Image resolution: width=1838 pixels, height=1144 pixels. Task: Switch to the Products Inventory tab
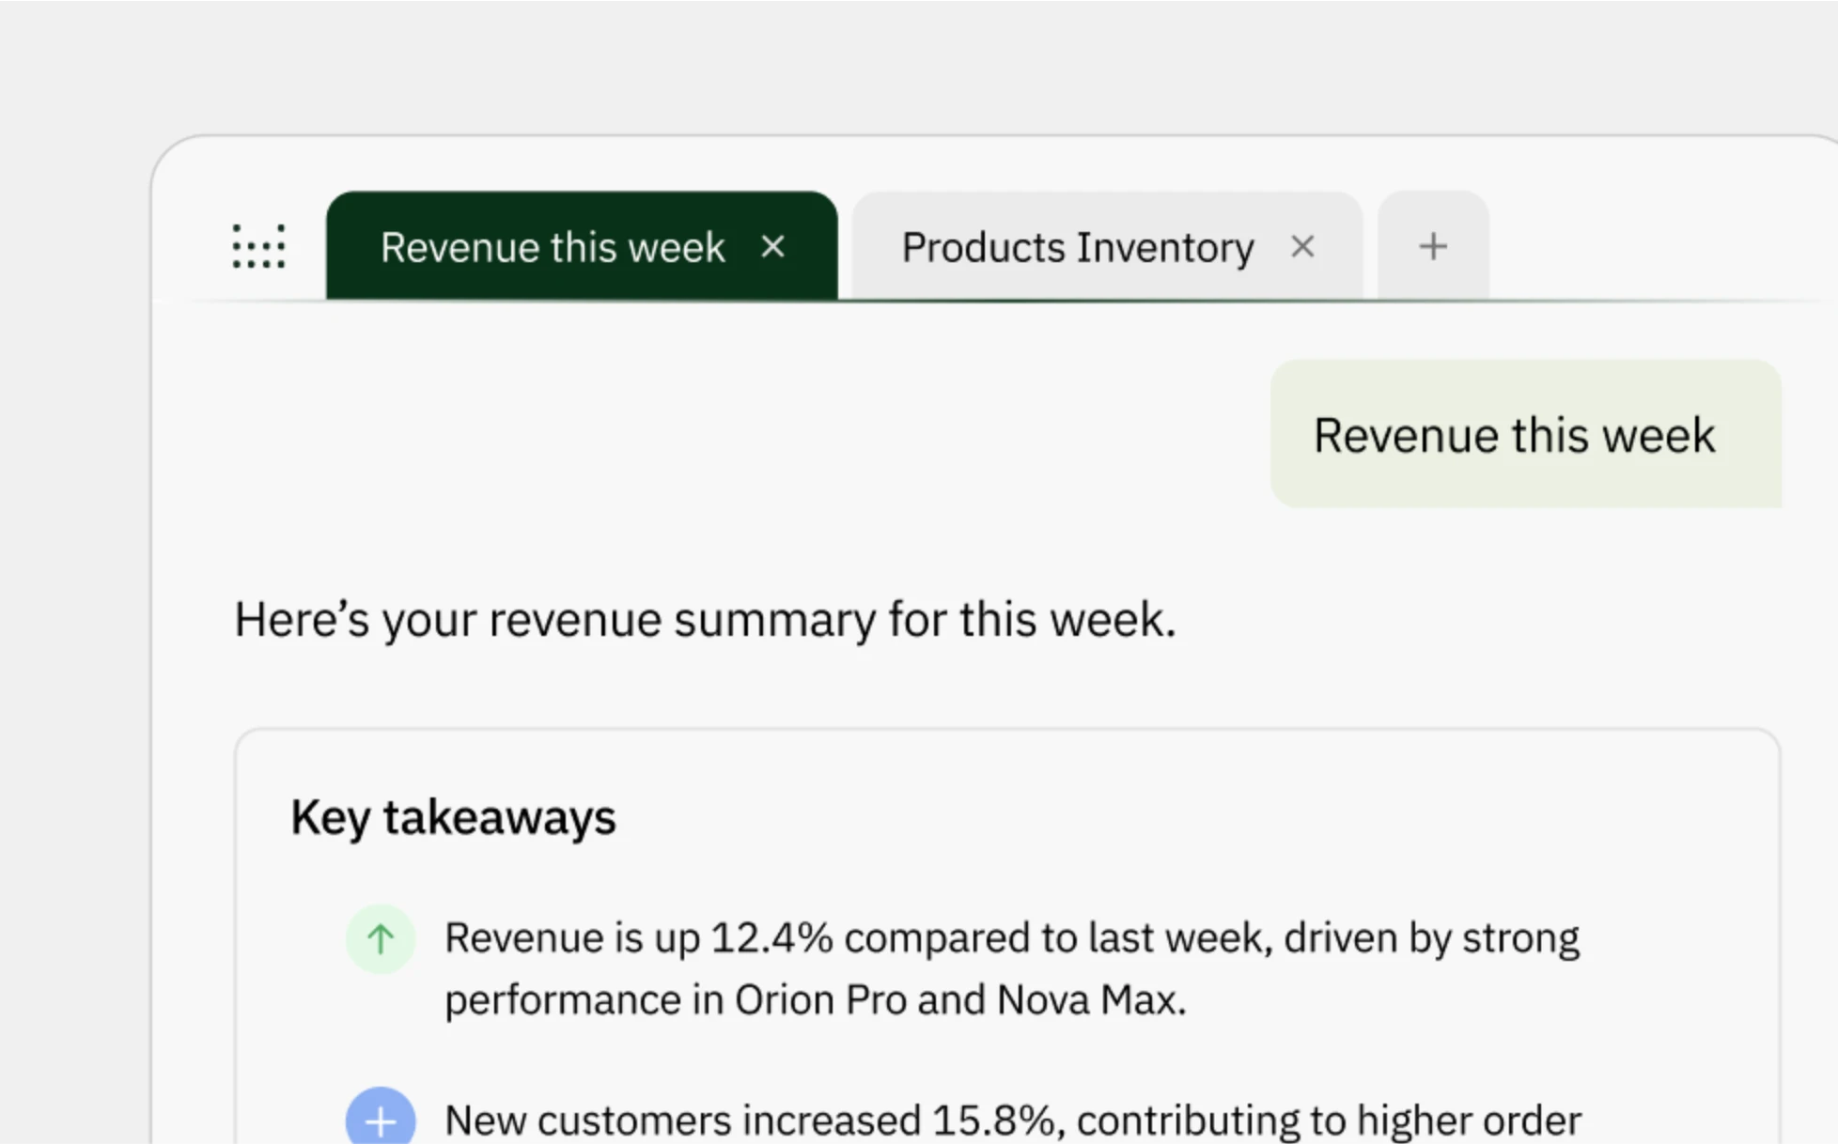coord(1107,246)
